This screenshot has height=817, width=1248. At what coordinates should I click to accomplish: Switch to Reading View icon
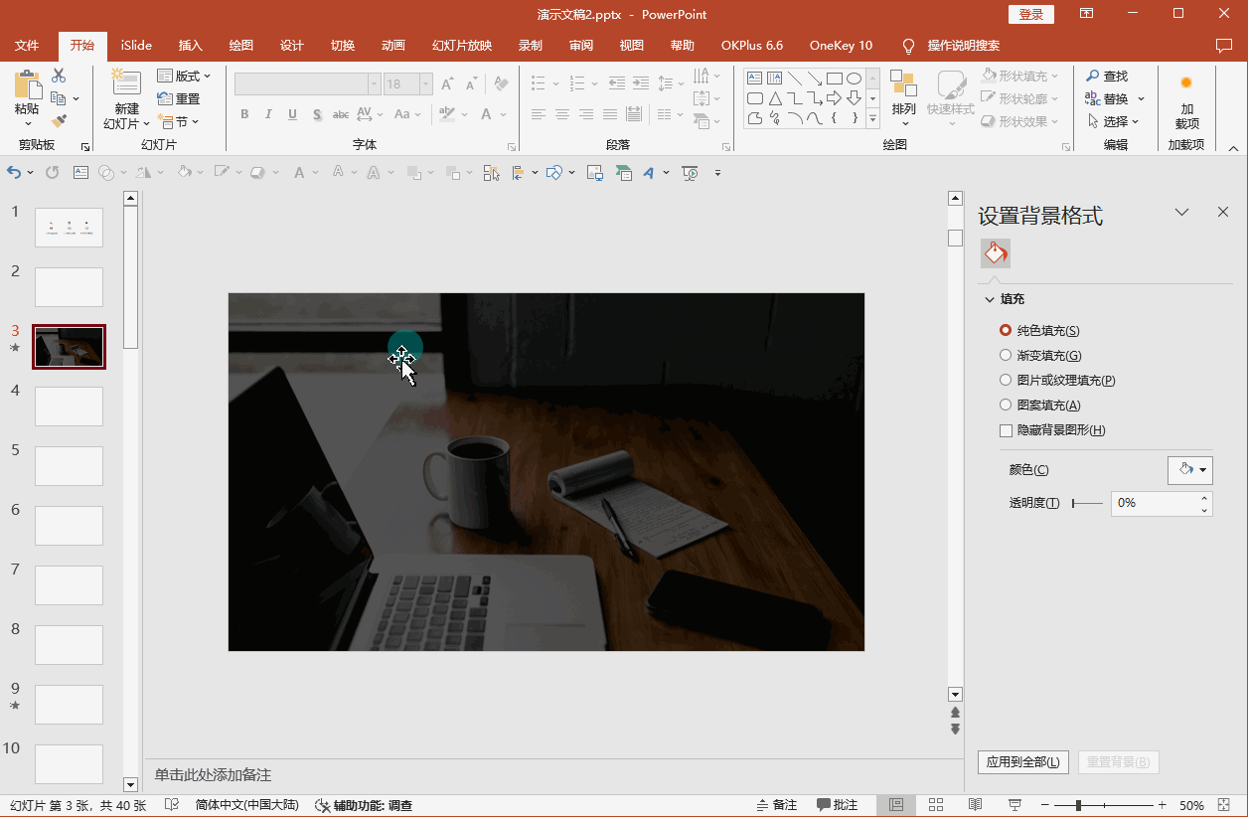pyautogui.click(x=976, y=805)
